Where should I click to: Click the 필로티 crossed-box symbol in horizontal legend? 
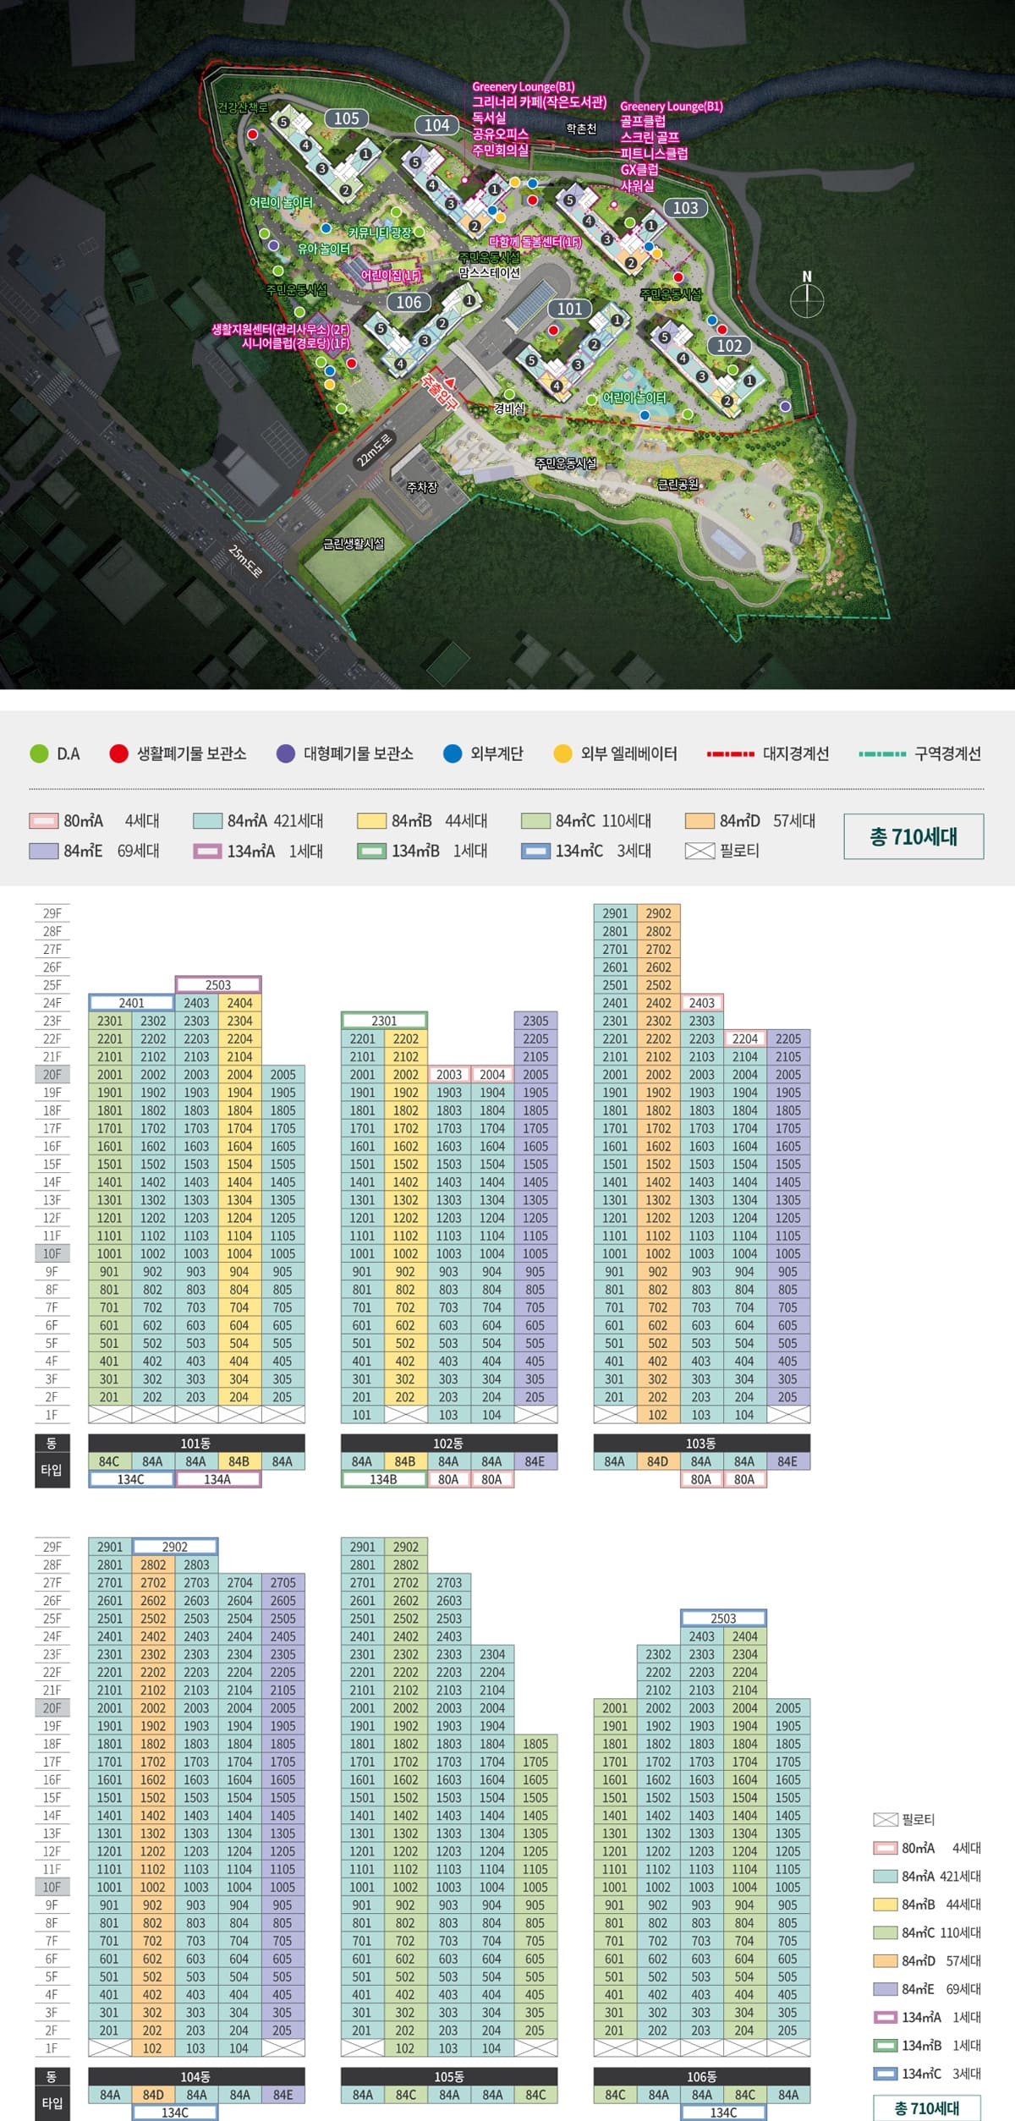tap(700, 851)
